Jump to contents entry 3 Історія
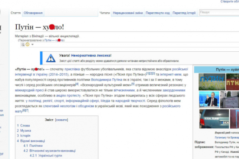The width and height of the screenshot is (239, 159). pyautogui.click(x=25, y=136)
